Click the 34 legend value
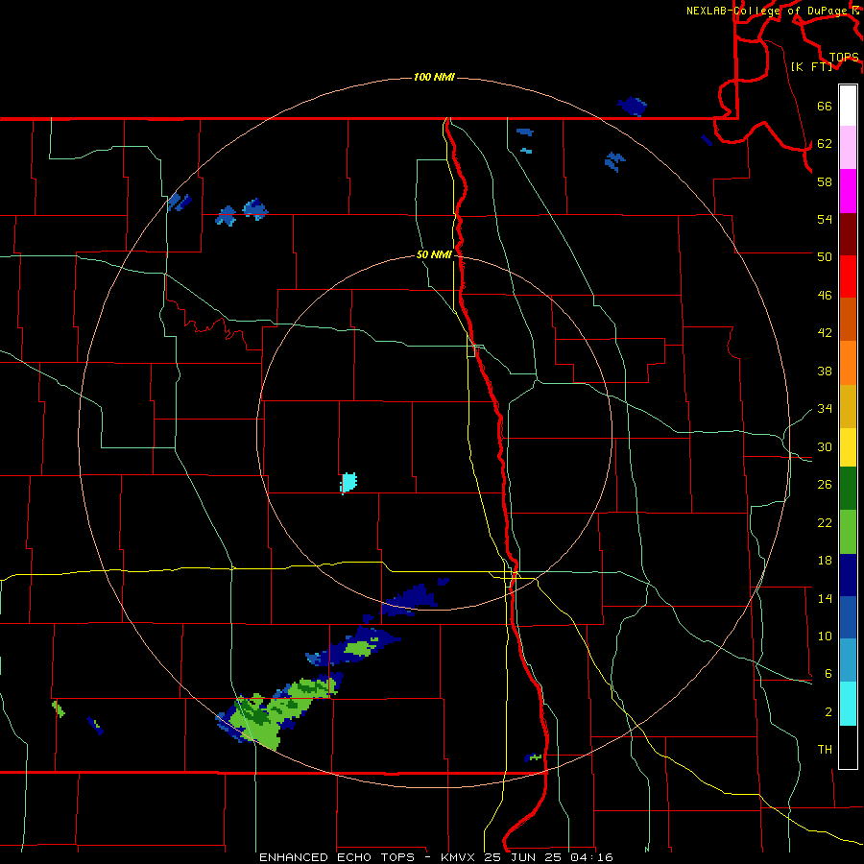 825,408
